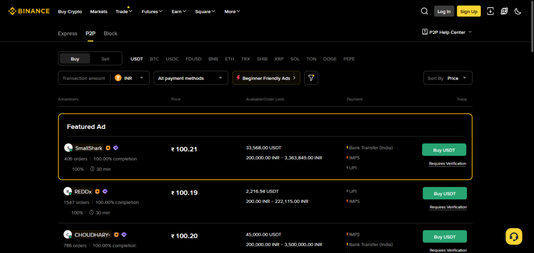Click Buy USDT for SmallShark ad
The height and width of the screenshot is (253, 534).
pos(444,150)
